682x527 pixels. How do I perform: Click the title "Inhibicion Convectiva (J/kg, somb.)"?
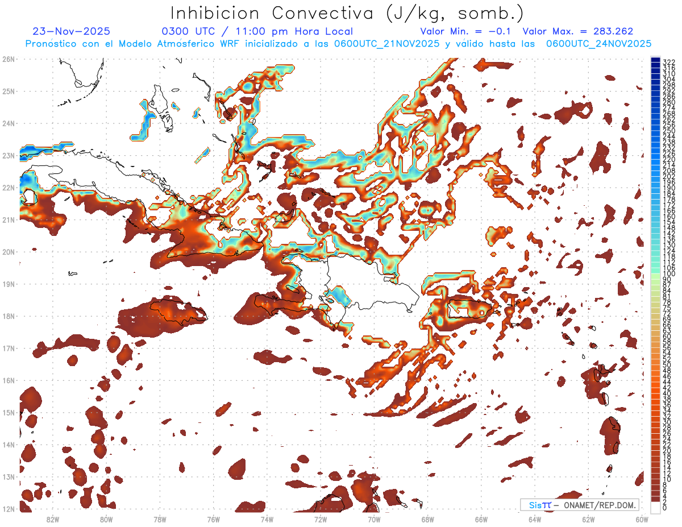347,13
